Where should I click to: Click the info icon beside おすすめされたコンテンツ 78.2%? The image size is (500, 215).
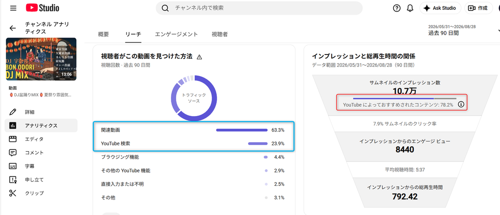[x=460, y=104]
